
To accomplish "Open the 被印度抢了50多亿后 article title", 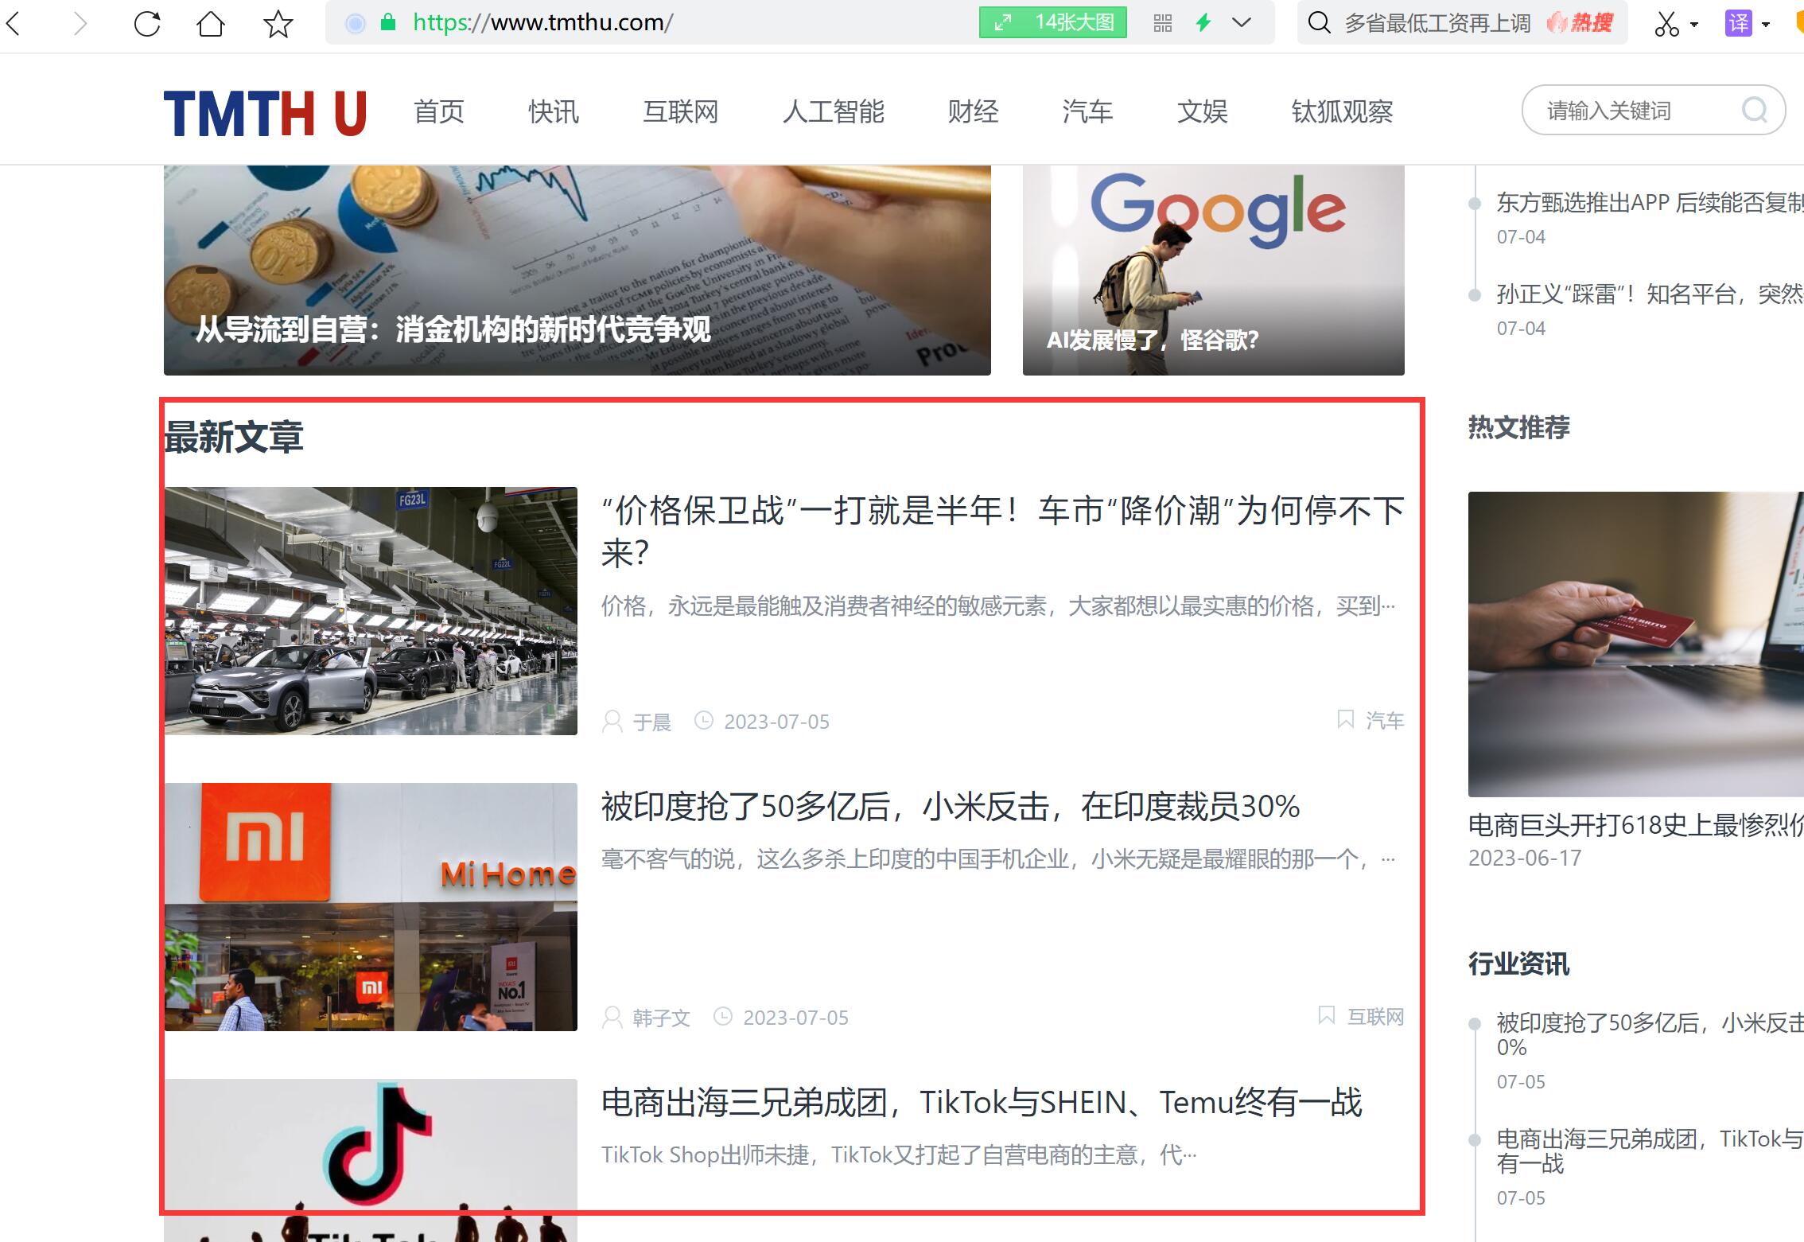I will (x=951, y=807).
